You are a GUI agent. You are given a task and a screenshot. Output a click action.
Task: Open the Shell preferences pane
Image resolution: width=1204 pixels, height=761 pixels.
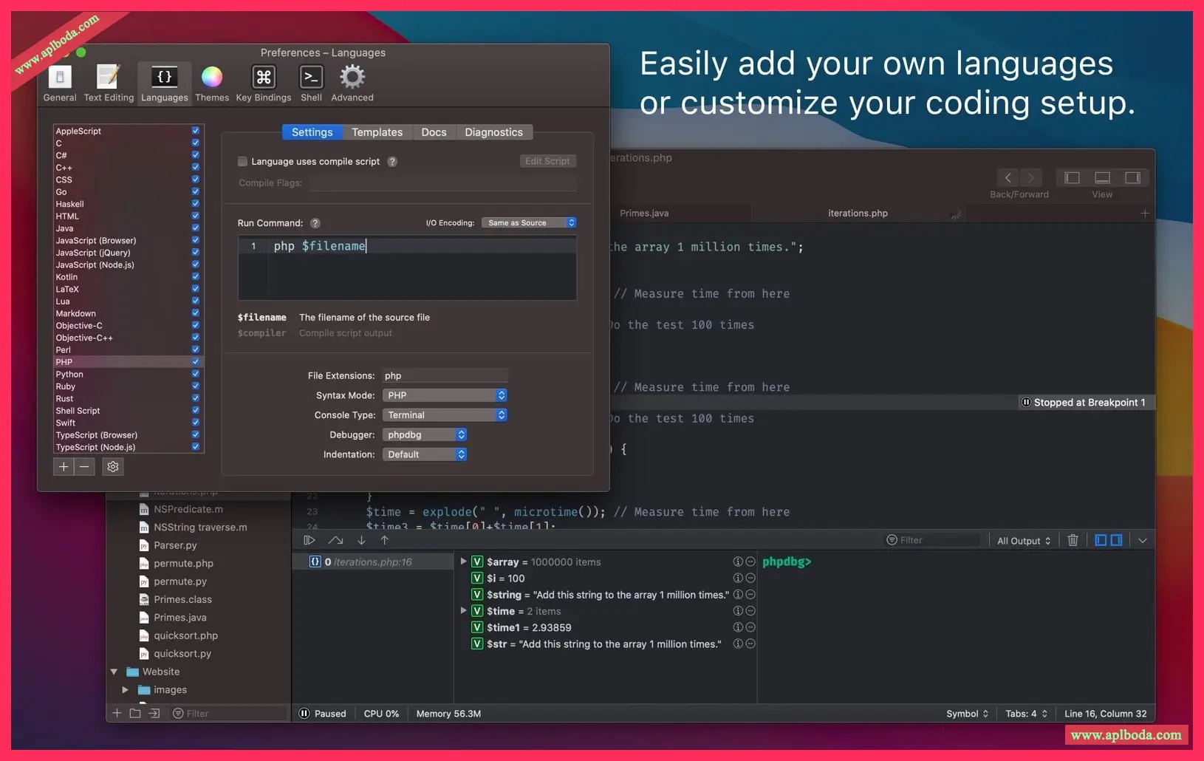tap(311, 83)
